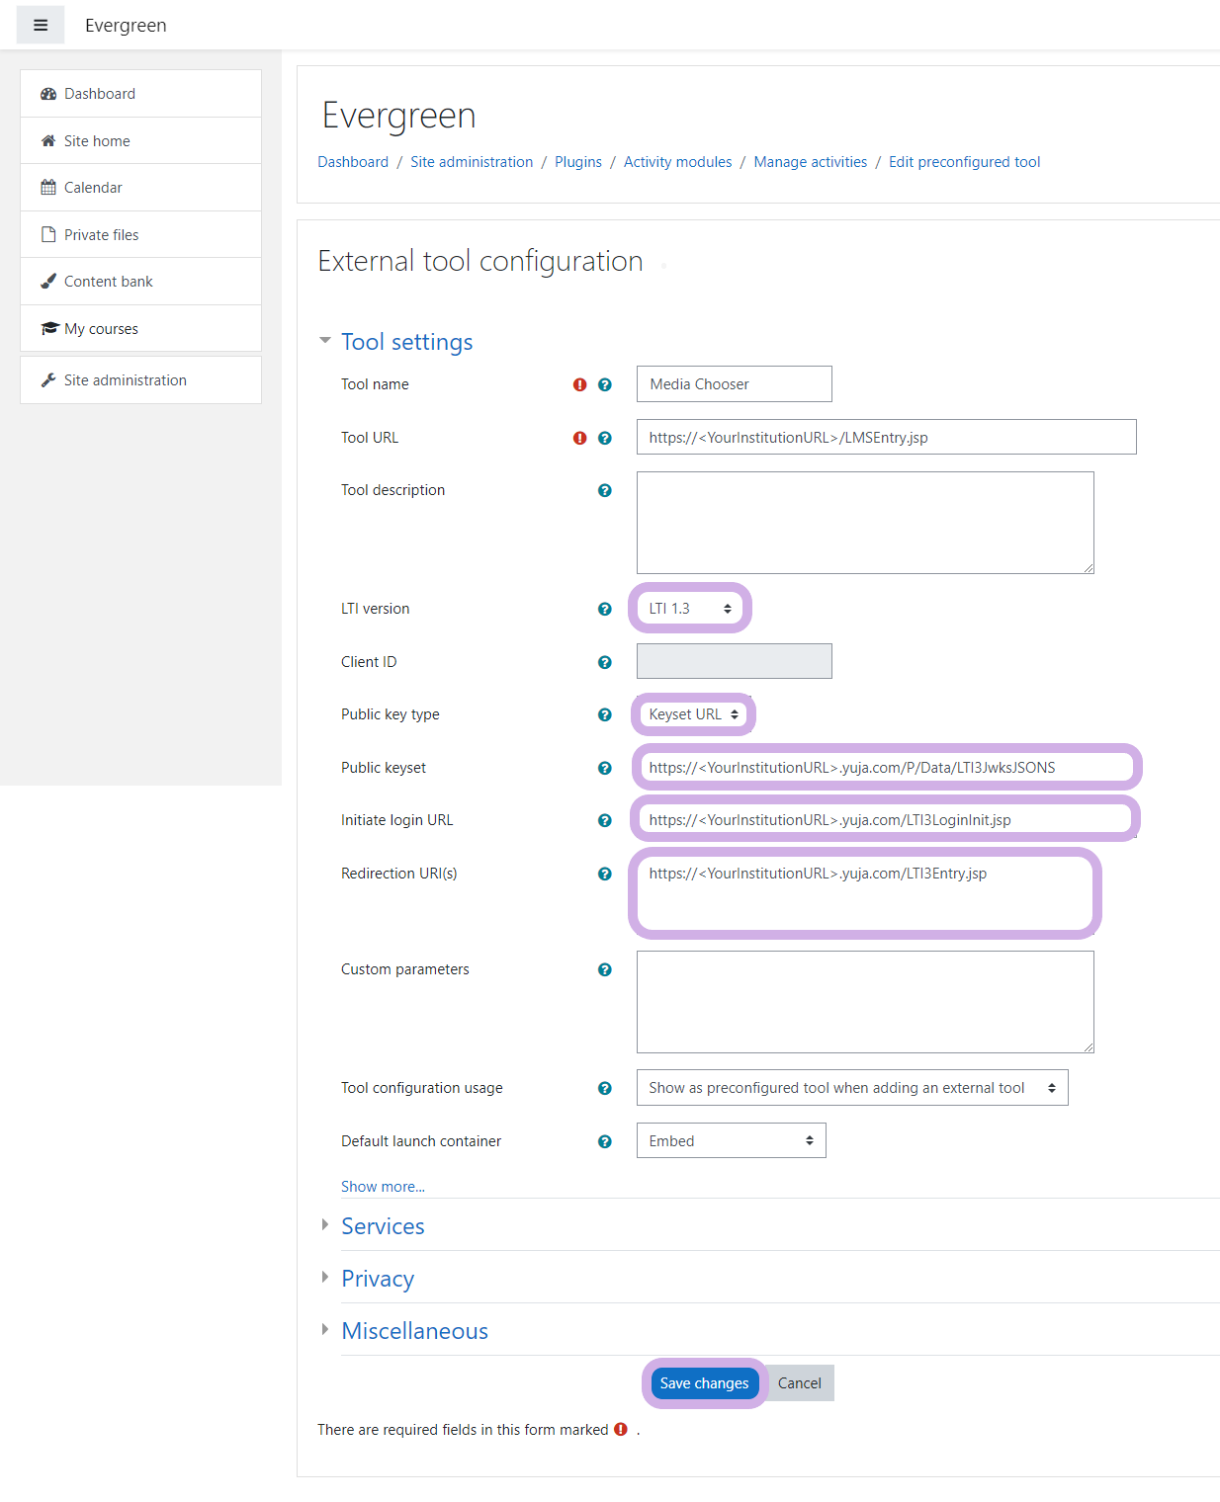Image resolution: width=1220 pixels, height=1502 pixels.
Task: Expand the Services section
Action: point(383,1226)
